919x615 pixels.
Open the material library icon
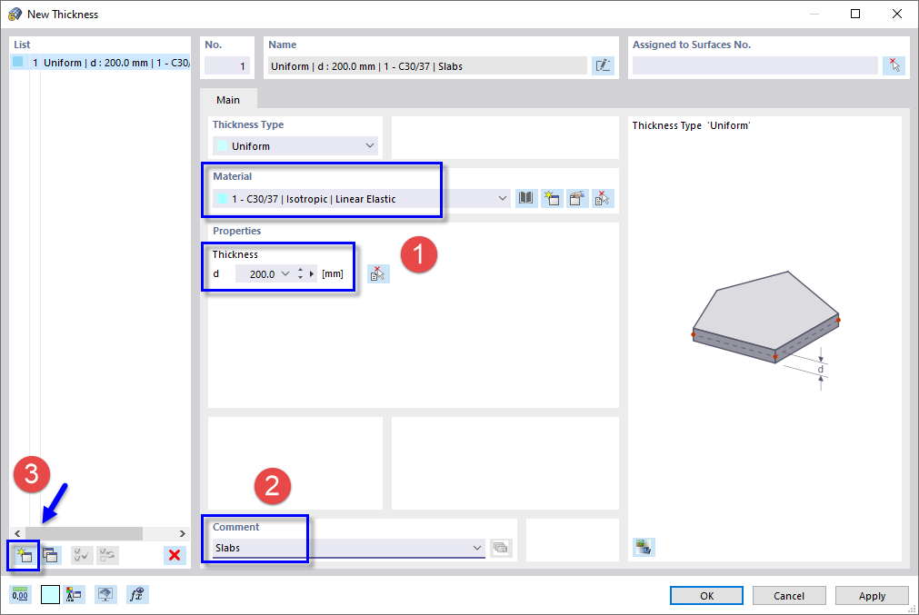click(526, 198)
